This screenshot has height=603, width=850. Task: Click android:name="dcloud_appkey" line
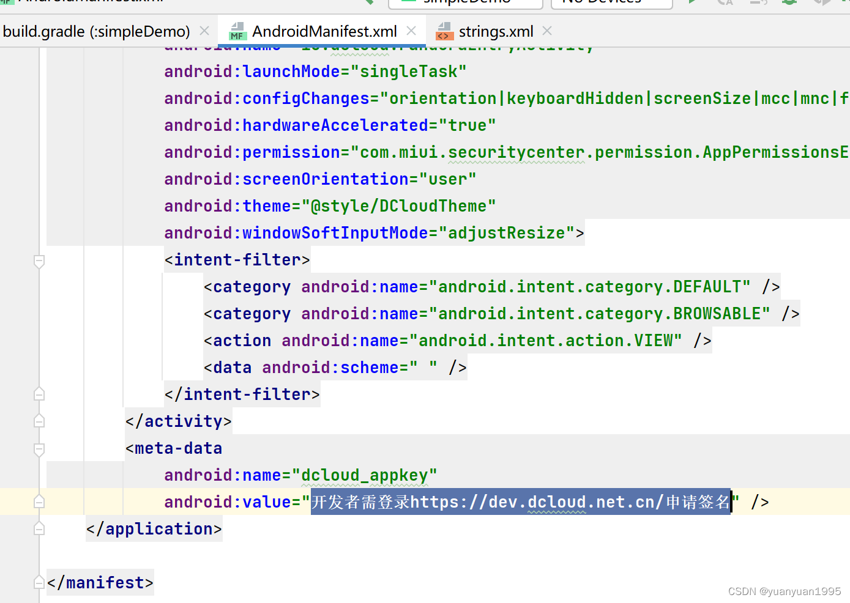(x=300, y=475)
